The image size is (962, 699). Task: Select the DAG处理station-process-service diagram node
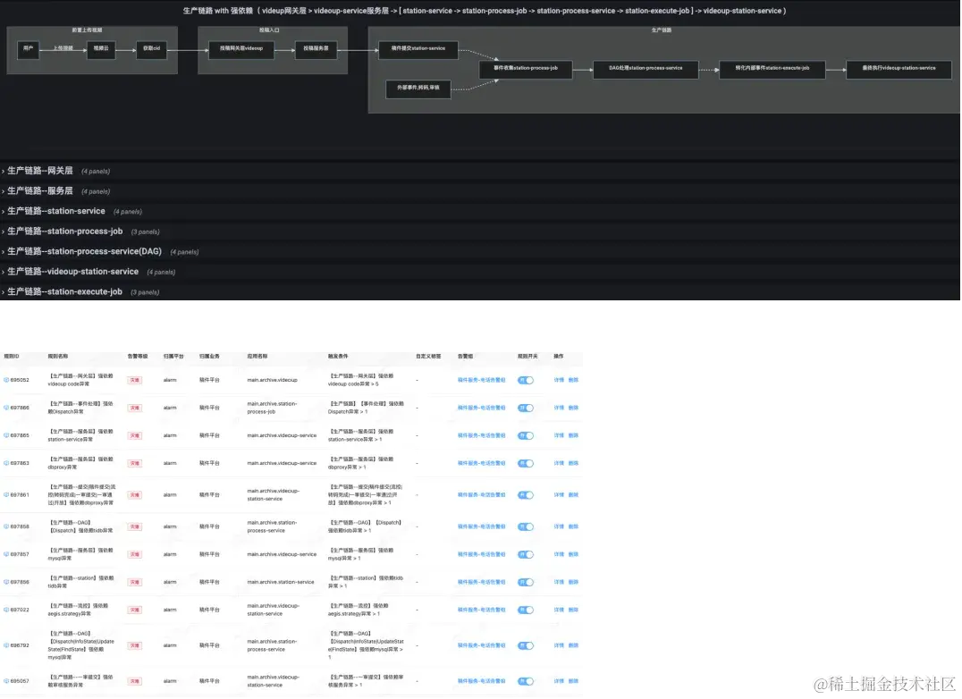coord(646,69)
